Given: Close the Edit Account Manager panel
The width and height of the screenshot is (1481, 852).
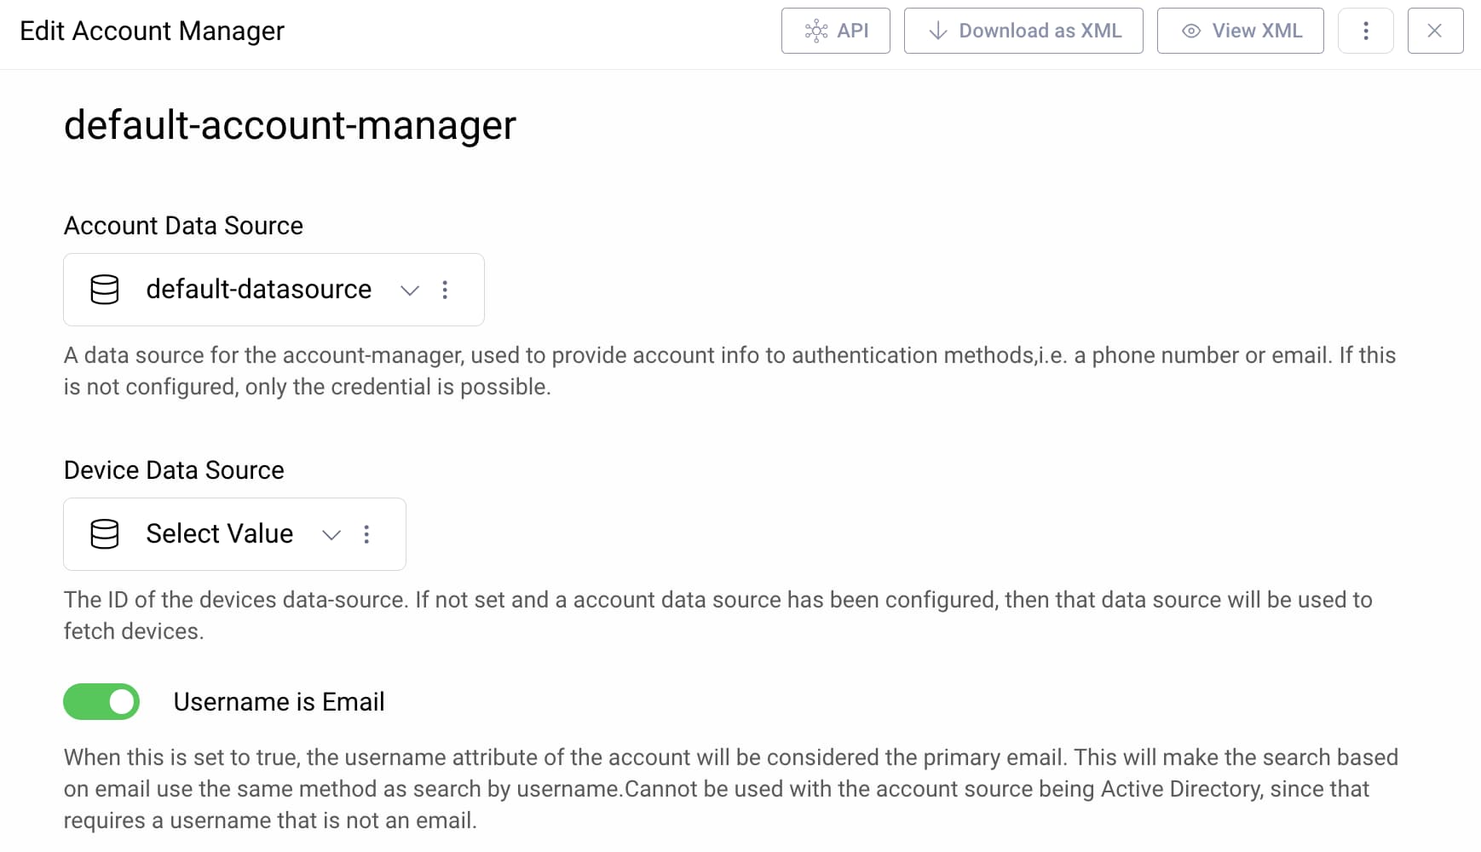Looking at the screenshot, I should coord(1435,31).
